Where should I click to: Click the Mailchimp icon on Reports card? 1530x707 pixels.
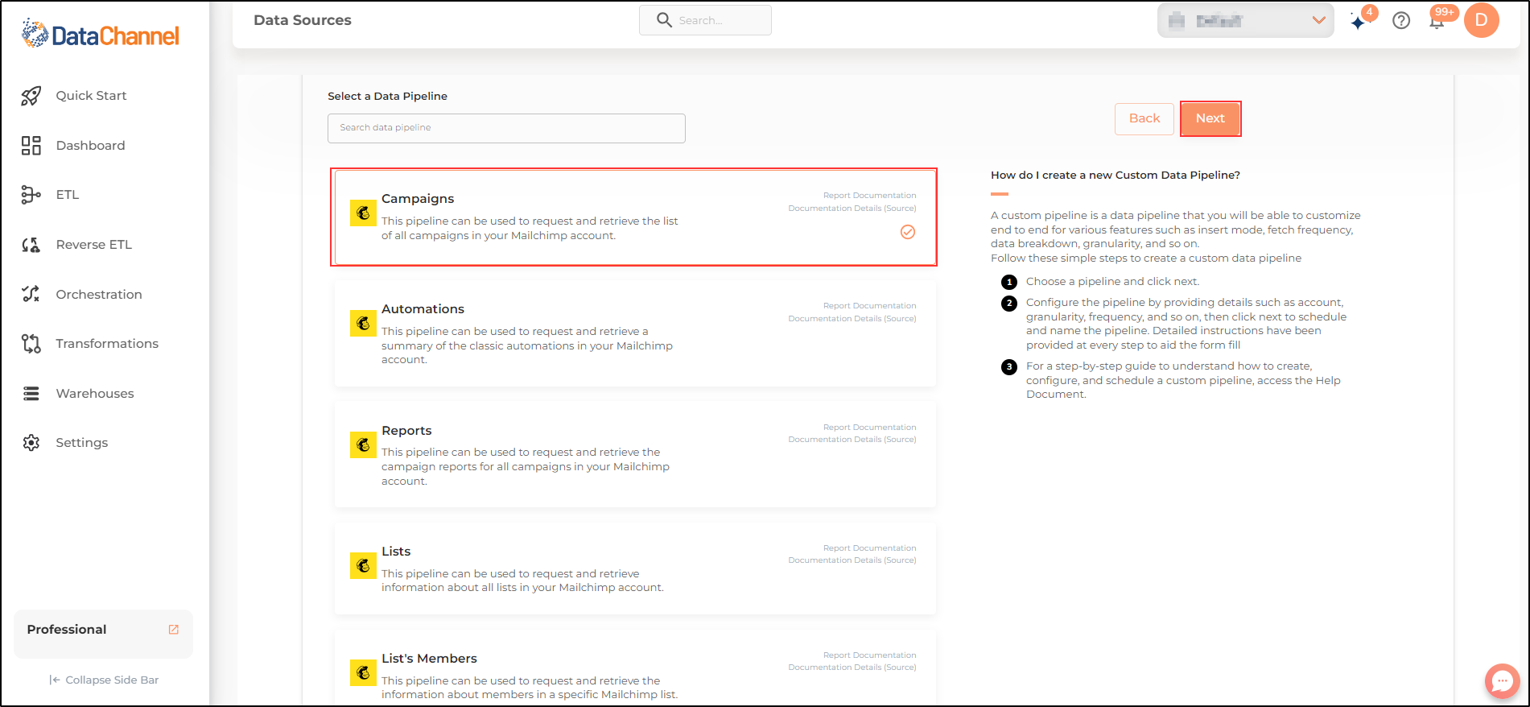[x=363, y=445]
